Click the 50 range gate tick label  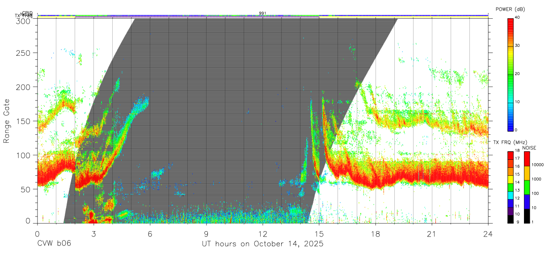pyautogui.click(x=26, y=189)
